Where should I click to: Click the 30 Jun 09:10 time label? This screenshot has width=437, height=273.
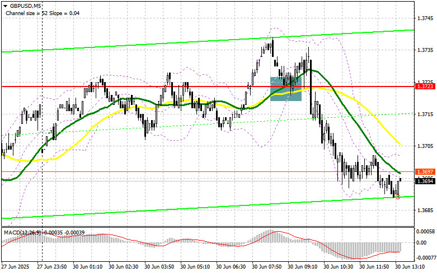(x=302, y=267)
